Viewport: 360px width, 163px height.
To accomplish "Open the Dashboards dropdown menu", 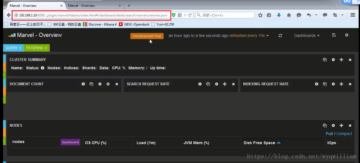I will pyautogui.click(x=307, y=36).
